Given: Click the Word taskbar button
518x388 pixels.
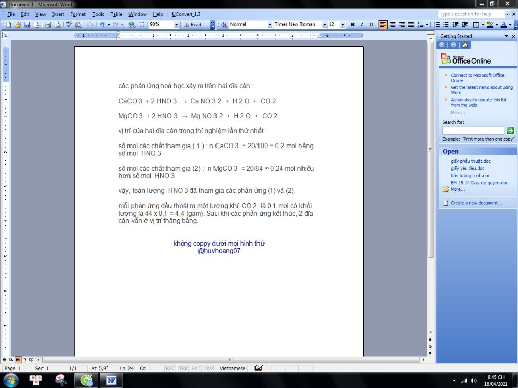Looking at the screenshot, I should (111, 381).
